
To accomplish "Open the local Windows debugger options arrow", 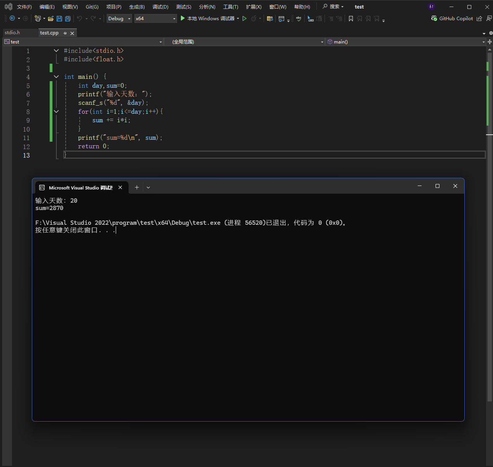I will 238,18.
